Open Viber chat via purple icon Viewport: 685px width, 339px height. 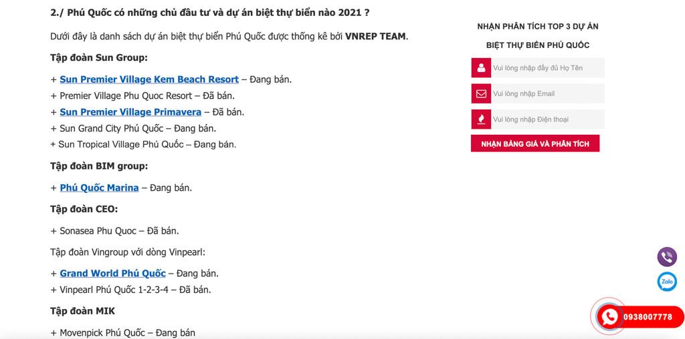point(667,257)
